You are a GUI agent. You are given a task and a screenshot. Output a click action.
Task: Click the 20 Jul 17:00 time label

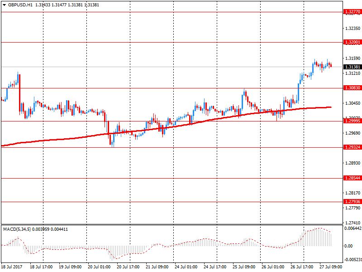[128, 267]
